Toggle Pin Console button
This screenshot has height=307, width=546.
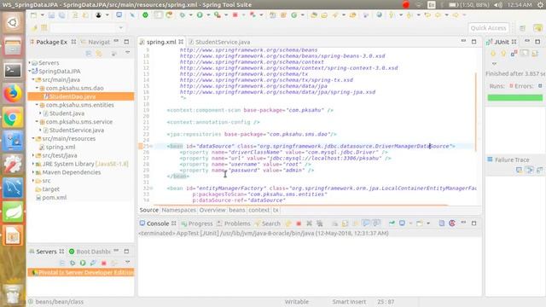(x=392, y=223)
